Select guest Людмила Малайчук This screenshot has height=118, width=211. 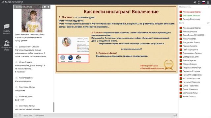(192, 68)
